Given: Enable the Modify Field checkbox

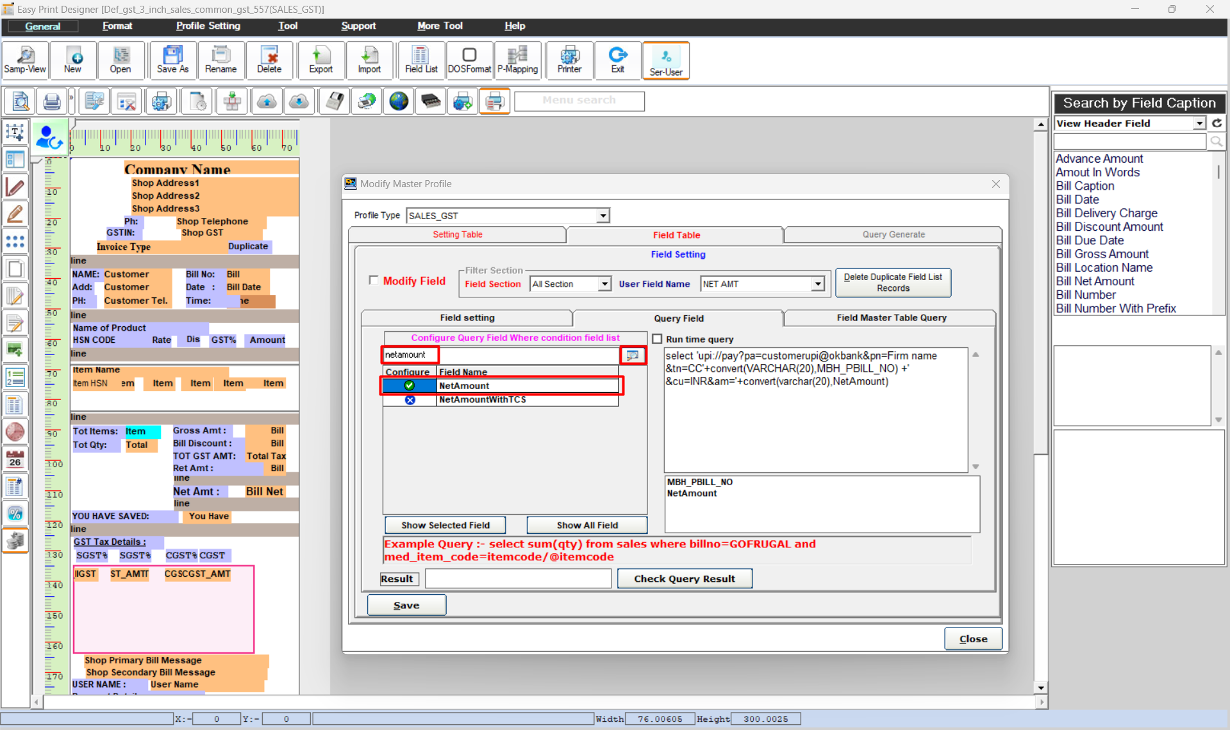Looking at the screenshot, I should (374, 280).
